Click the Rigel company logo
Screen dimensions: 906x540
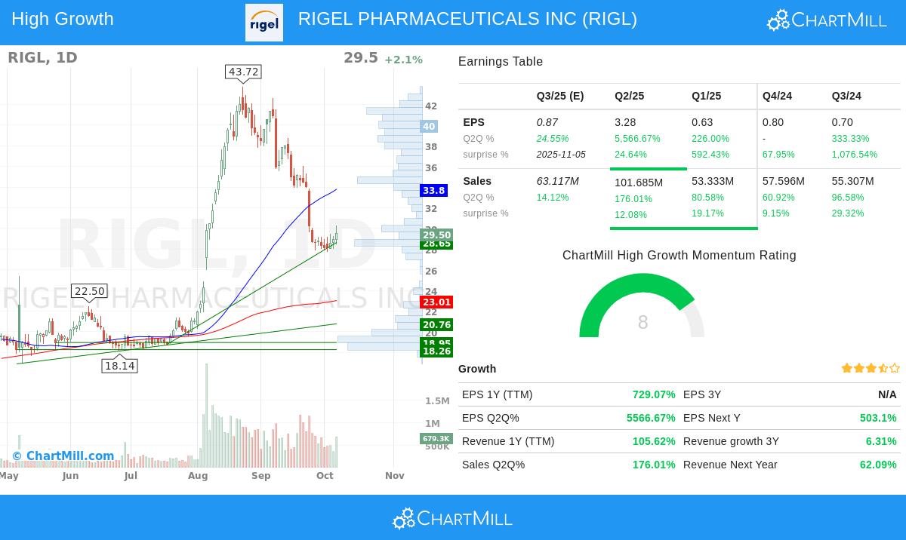point(264,23)
